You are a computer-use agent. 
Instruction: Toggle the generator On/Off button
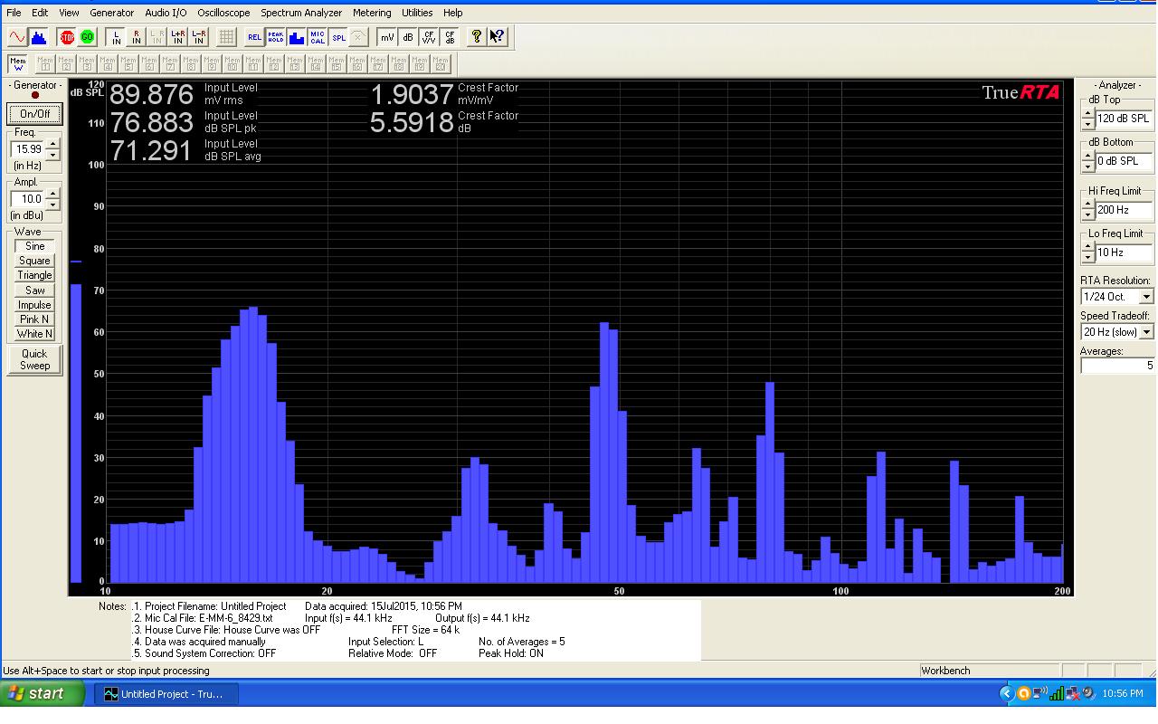click(35, 114)
